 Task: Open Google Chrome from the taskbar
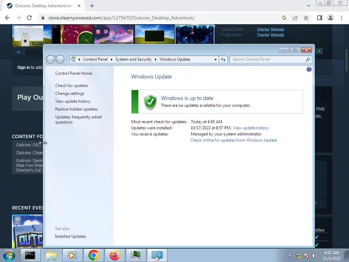point(93,255)
